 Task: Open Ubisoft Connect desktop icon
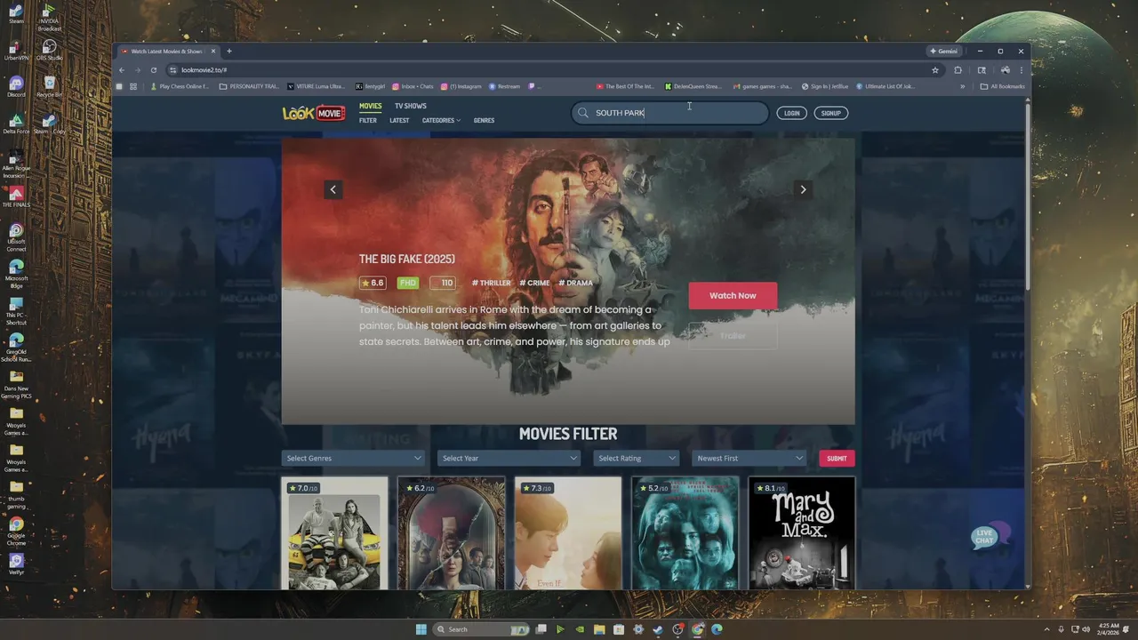pyautogui.click(x=16, y=236)
